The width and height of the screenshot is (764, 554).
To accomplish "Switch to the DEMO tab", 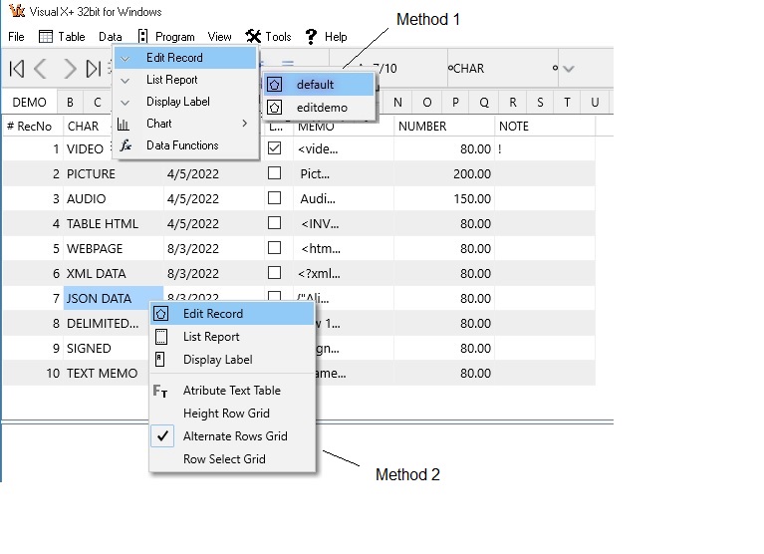I will click(29, 103).
